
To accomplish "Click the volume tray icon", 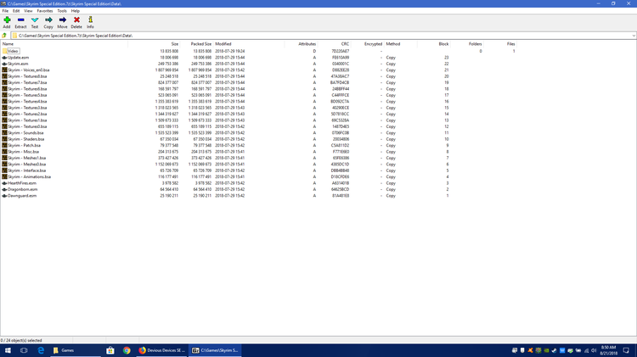I will pyautogui.click(x=594, y=350).
